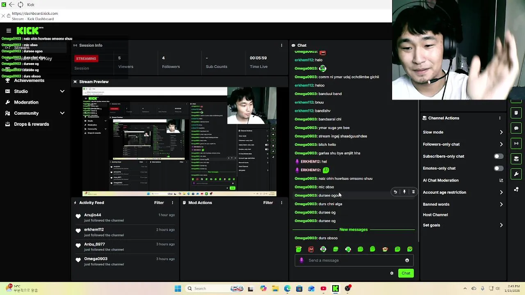The width and height of the screenshot is (525, 295).
Task: Open Mod Actions panel options (three dots)
Action: tap(281, 203)
